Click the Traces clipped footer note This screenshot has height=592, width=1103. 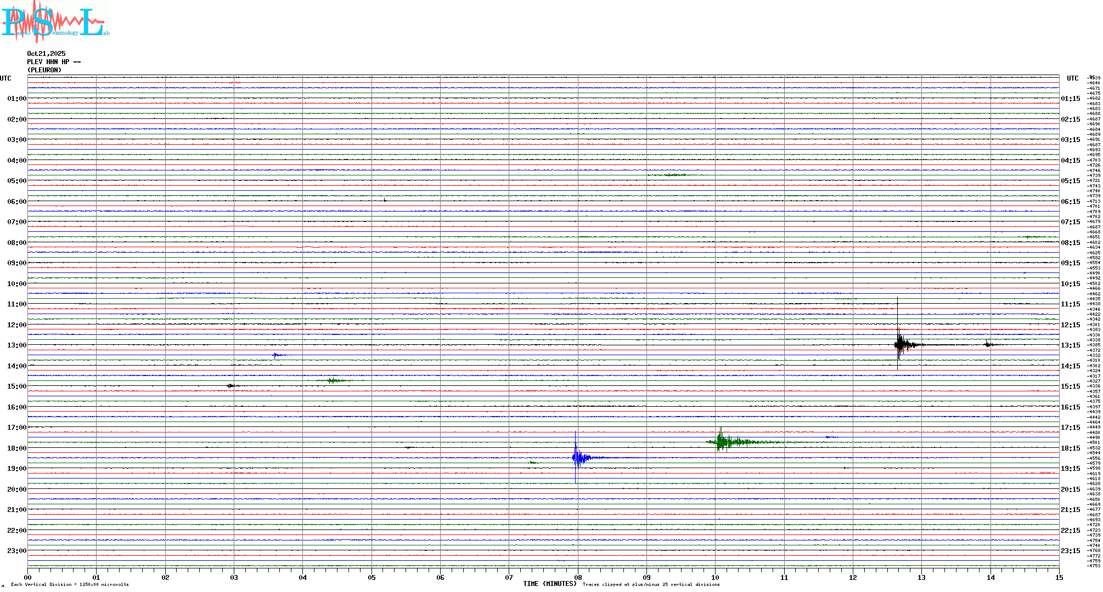[x=651, y=584]
